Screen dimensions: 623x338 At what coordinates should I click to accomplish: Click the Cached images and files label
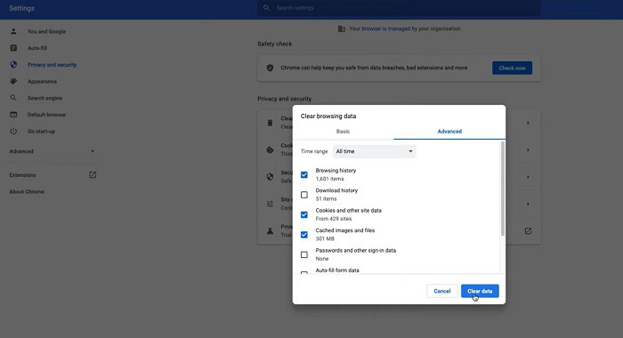[345, 230]
